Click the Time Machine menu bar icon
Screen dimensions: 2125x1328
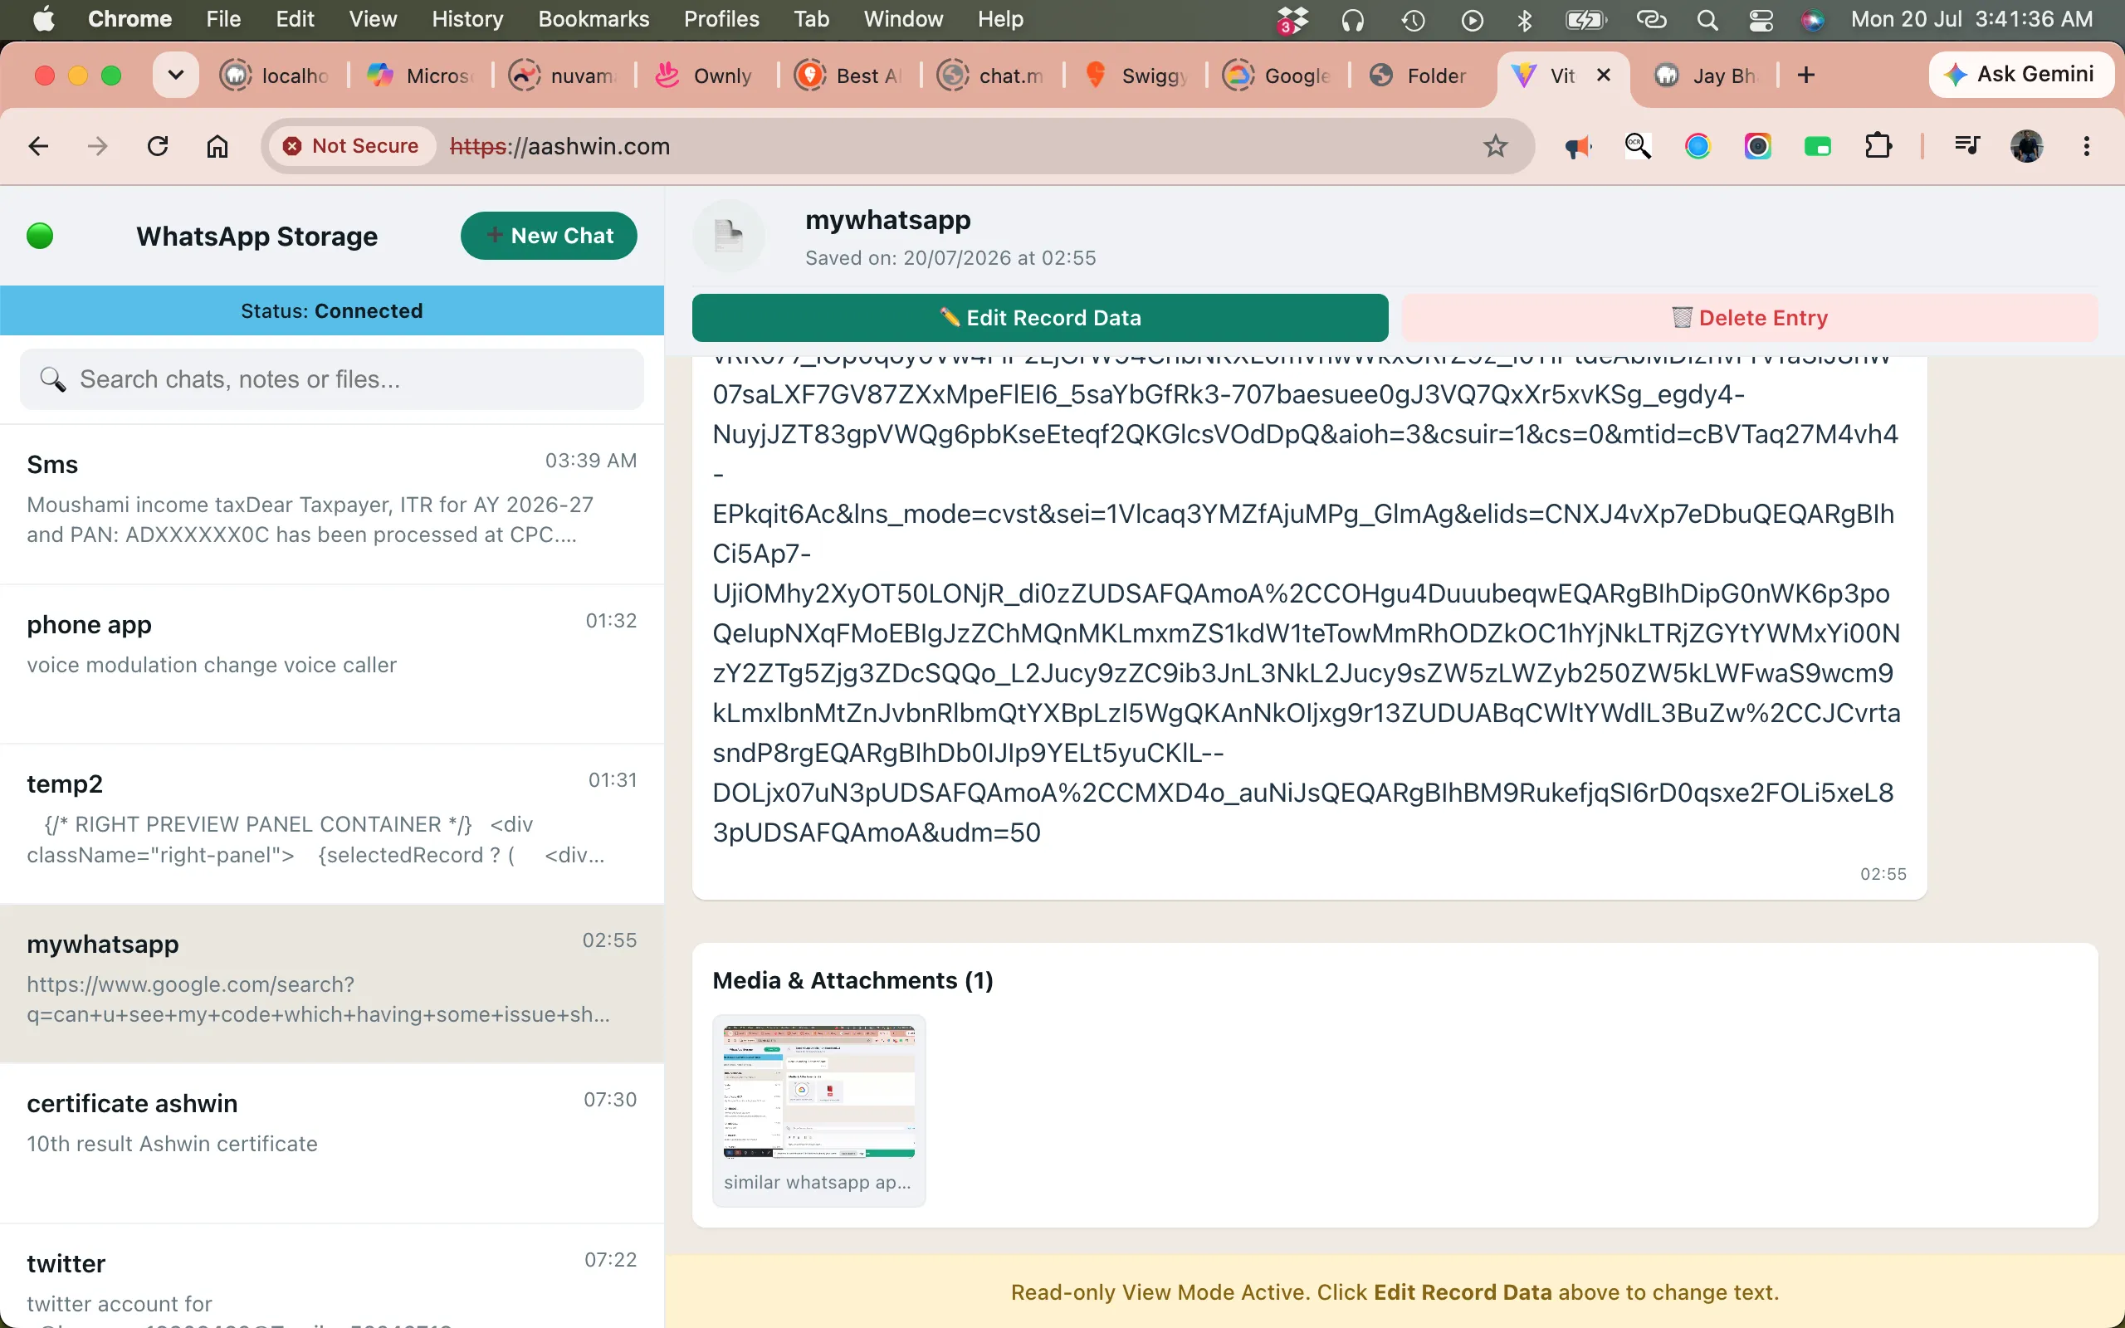1413,19
